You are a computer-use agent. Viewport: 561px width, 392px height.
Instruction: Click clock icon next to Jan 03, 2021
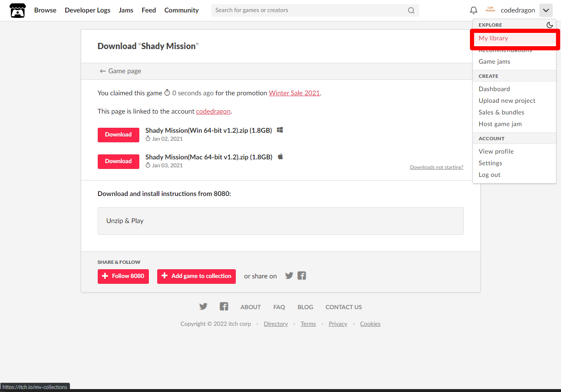point(148,165)
